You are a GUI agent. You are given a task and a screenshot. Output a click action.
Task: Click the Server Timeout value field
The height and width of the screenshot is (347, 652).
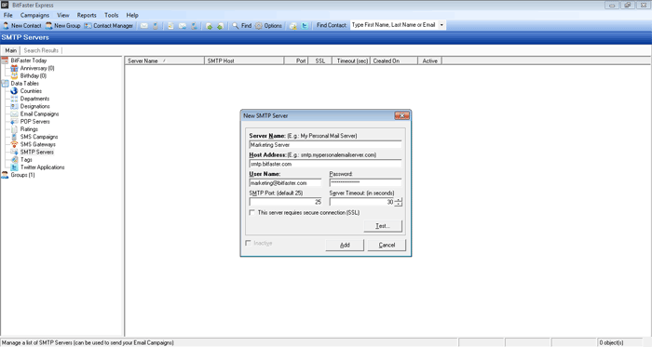pos(361,202)
